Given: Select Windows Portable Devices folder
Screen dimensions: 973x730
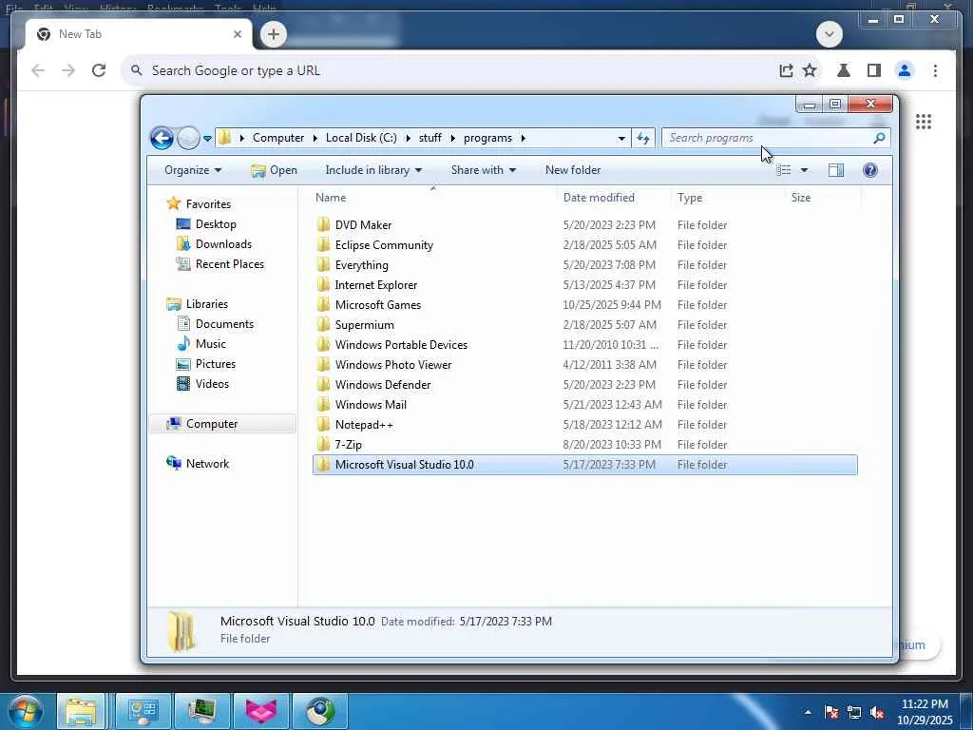Looking at the screenshot, I should coord(585,344).
